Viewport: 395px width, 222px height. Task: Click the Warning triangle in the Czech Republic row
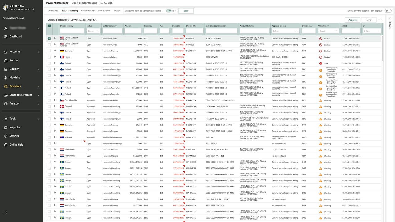point(321,101)
